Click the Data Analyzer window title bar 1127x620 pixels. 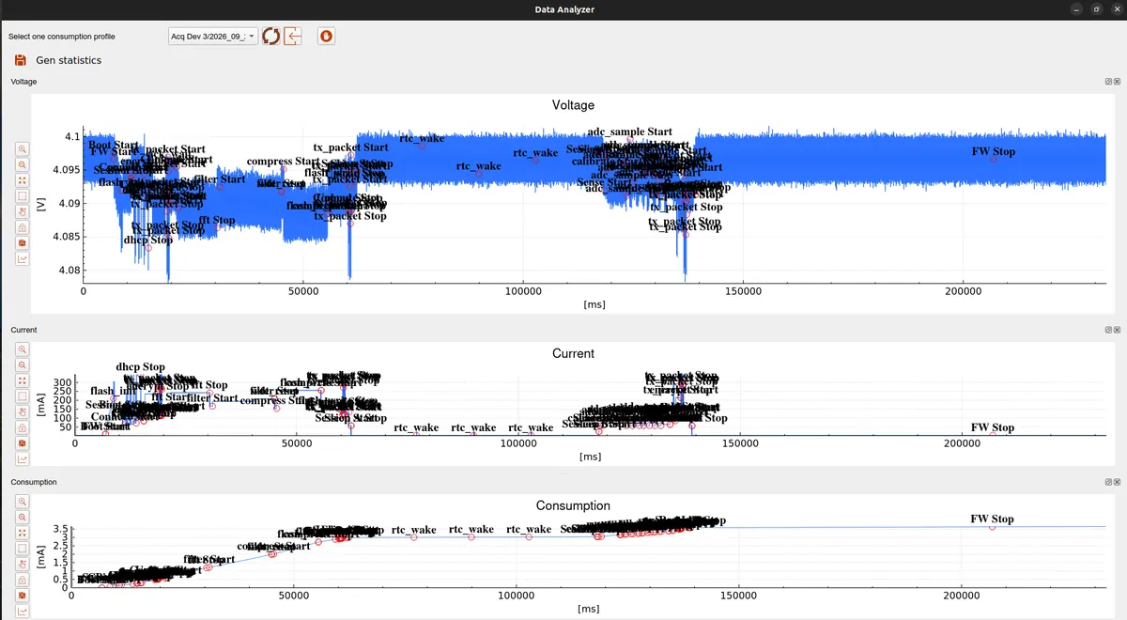point(563,9)
